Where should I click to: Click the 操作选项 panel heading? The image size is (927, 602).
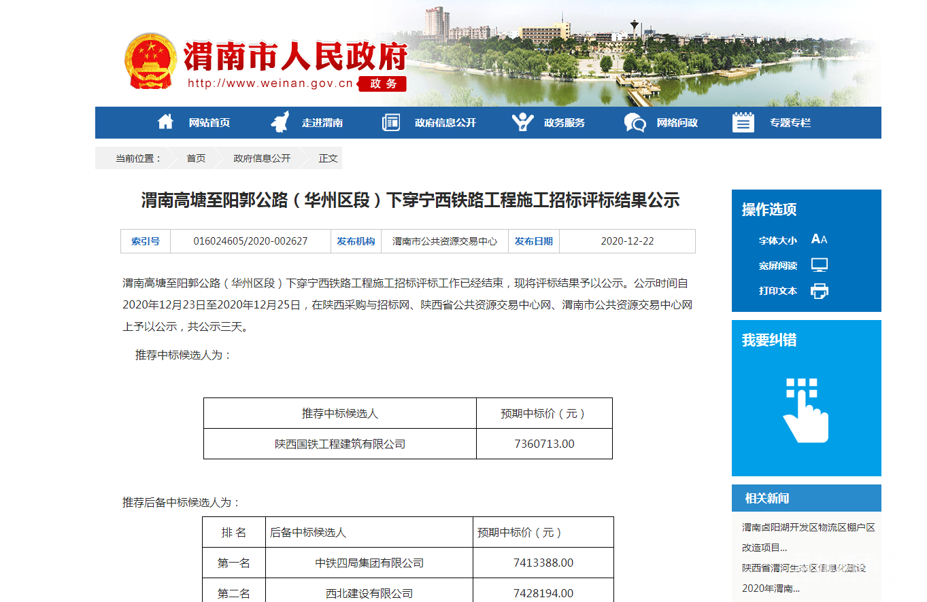(769, 209)
